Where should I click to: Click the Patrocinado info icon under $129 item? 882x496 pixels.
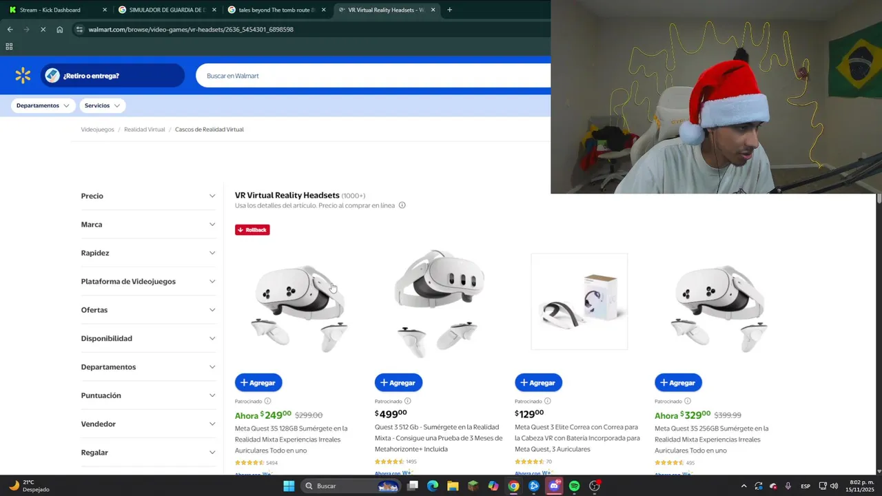(x=547, y=401)
